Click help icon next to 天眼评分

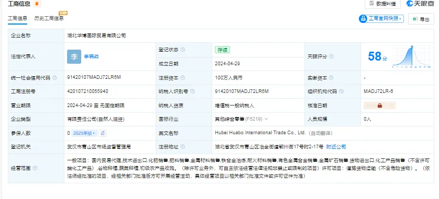tap(331, 56)
